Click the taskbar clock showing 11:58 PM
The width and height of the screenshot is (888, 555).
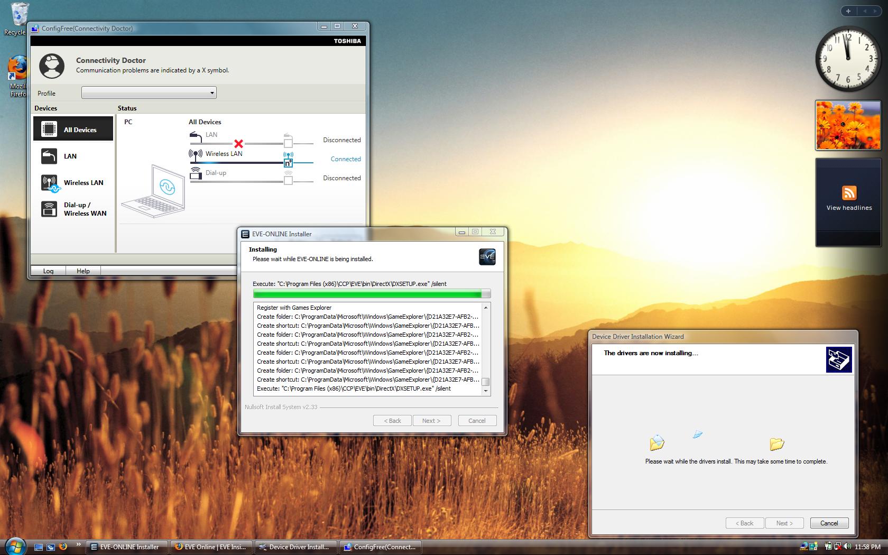(867, 547)
